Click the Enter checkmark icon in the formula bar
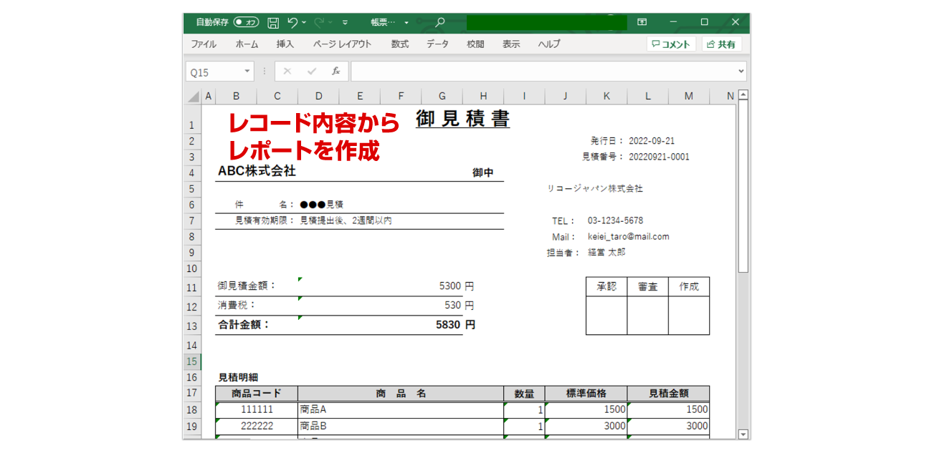Image resolution: width=932 pixels, height=458 pixels. 311,71
